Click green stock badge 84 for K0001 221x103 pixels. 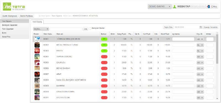(104, 39)
